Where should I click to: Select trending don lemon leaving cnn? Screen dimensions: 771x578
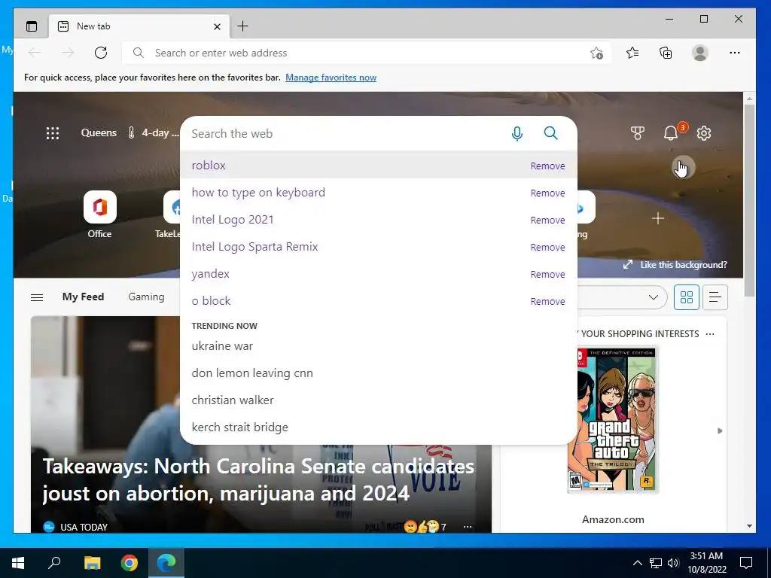pos(379,373)
